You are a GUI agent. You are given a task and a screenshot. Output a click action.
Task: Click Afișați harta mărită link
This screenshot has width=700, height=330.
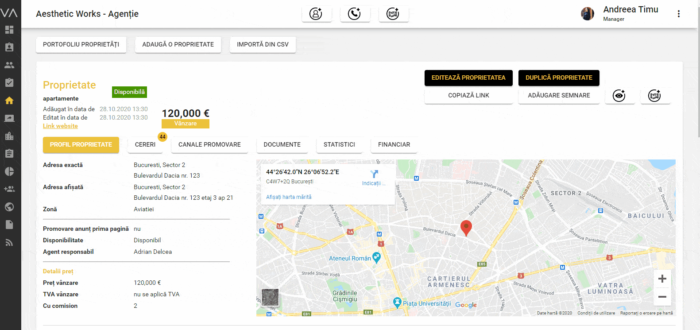point(289,197)
